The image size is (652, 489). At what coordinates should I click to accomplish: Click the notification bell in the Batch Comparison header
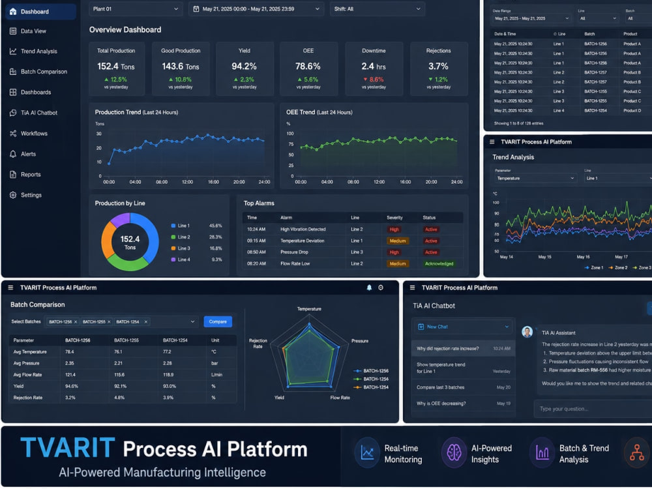coord(369,288)
